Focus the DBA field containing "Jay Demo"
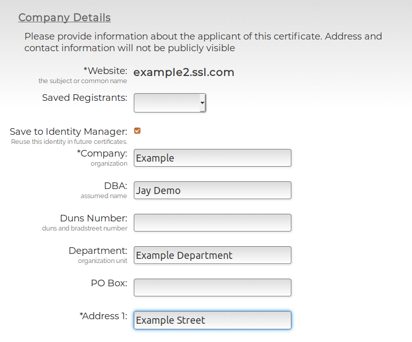The width and height of the screenshot is (412, 342). tap(212, 191)
